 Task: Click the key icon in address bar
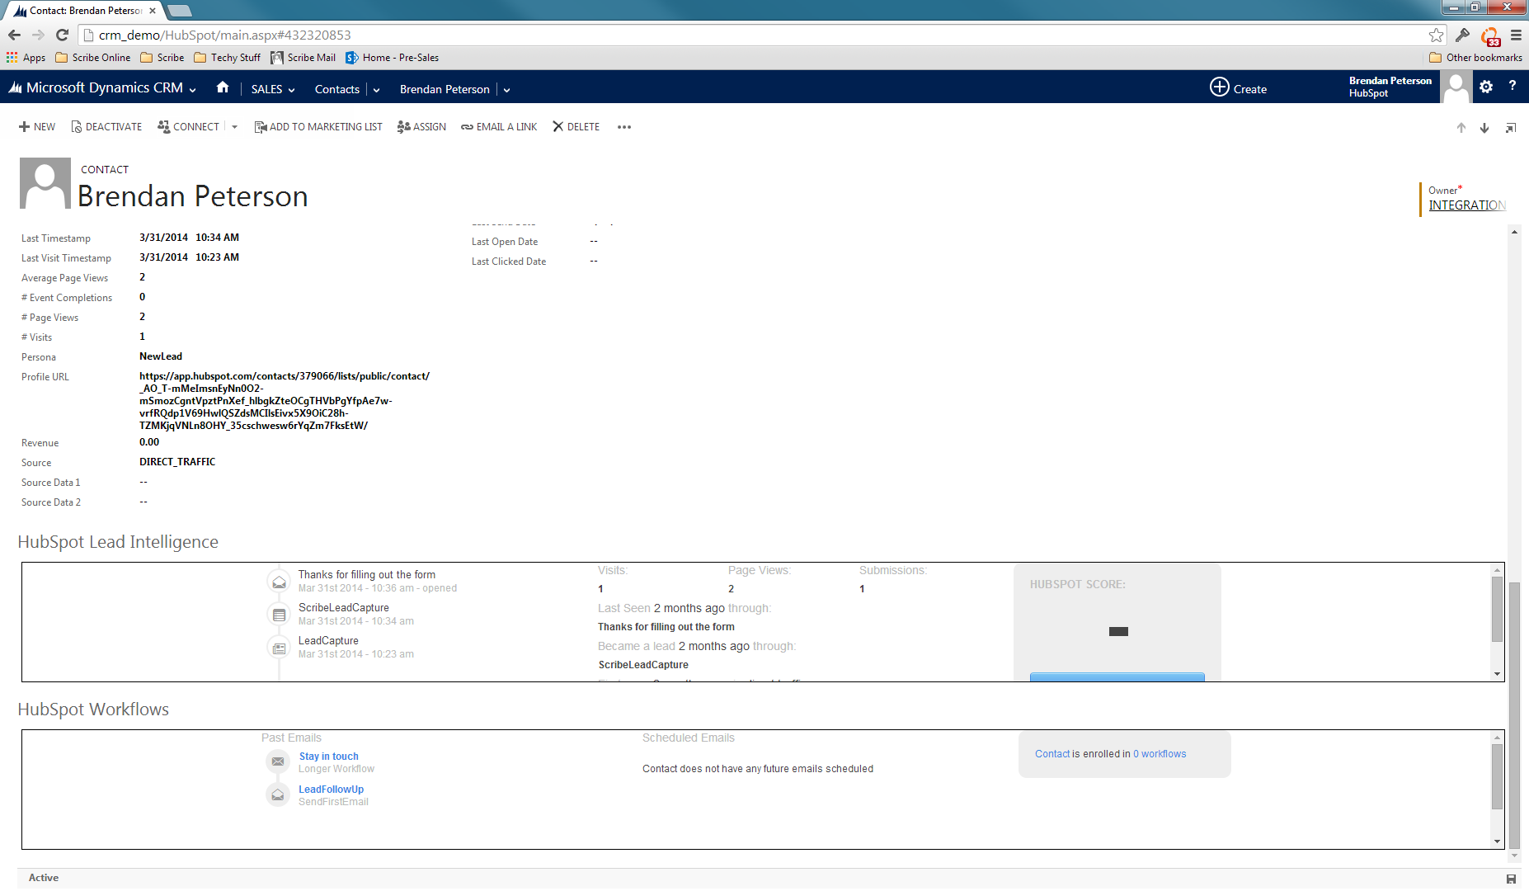pos(1463,35)
